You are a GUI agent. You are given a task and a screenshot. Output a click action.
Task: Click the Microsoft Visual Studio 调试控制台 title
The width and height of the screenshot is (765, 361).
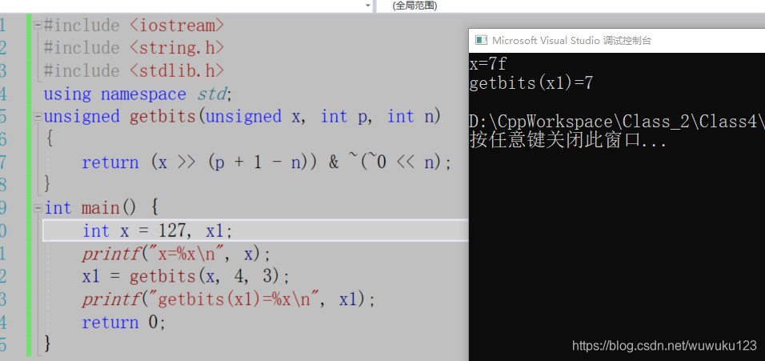(x=571, y=41)
